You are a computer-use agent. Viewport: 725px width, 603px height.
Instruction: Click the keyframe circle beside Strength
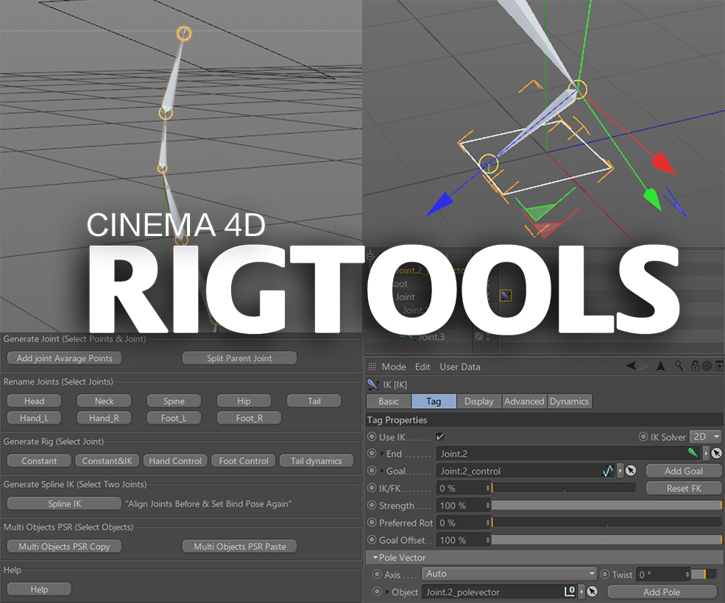(370, 505)
